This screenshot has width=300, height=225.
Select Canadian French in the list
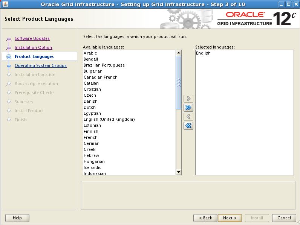click(129, 77)
